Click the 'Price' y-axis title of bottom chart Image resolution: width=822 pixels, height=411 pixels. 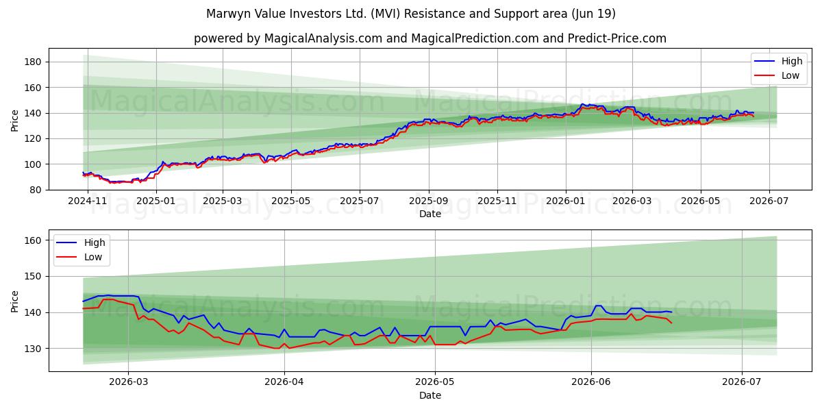pos(15,301)
